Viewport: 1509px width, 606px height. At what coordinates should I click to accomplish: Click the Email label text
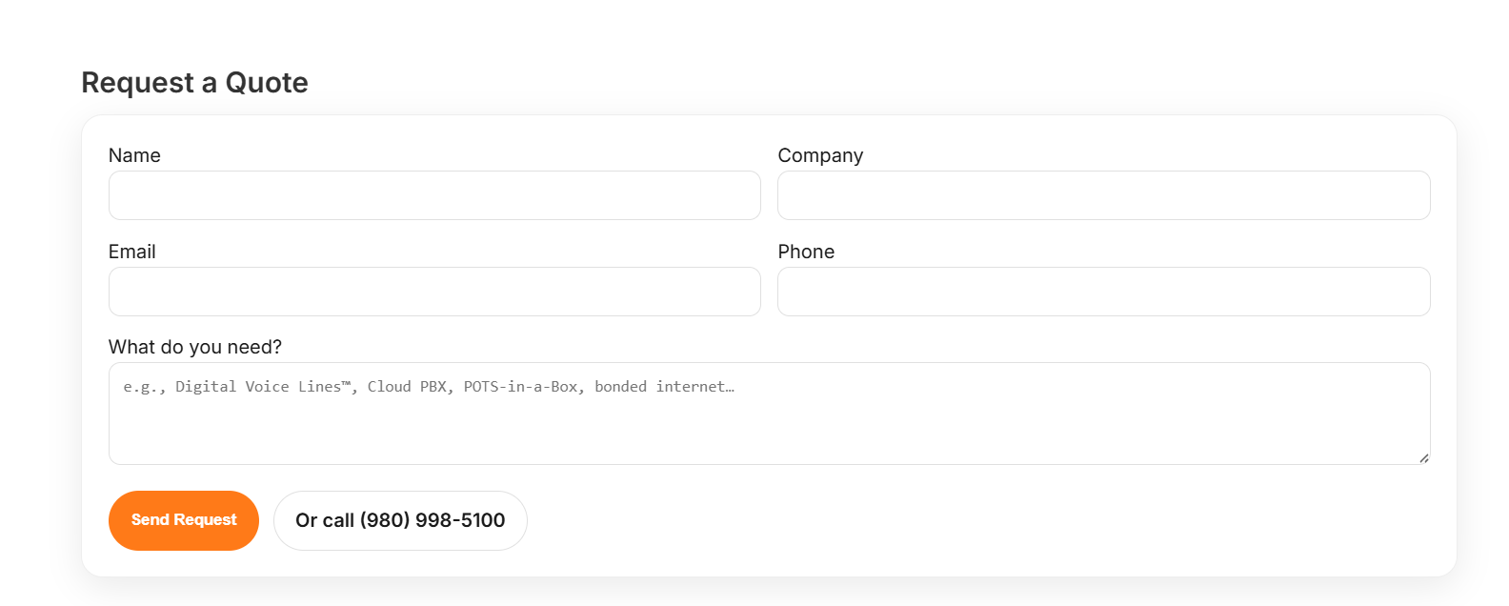[x=132, y=252]
